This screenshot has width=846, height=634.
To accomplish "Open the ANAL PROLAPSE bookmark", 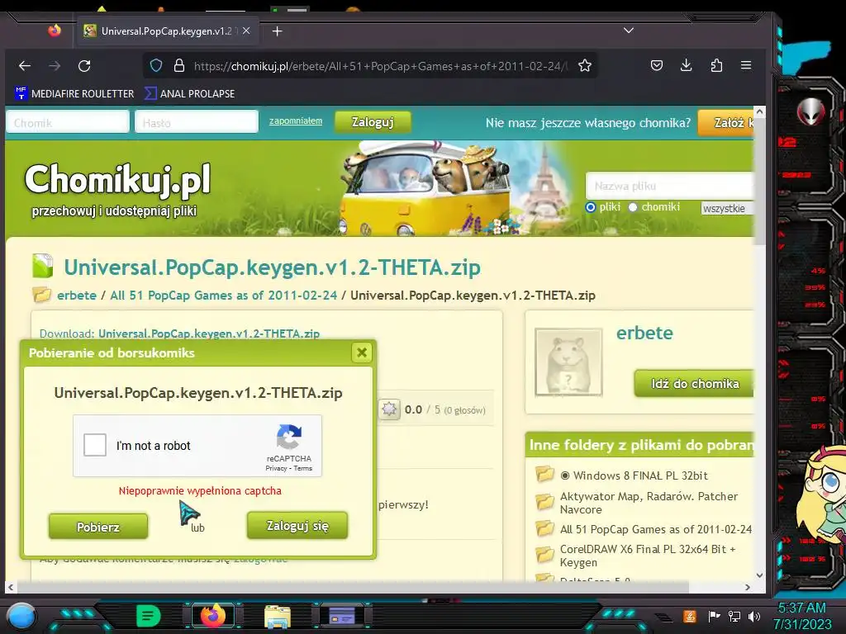I will (x=190, y=94).
